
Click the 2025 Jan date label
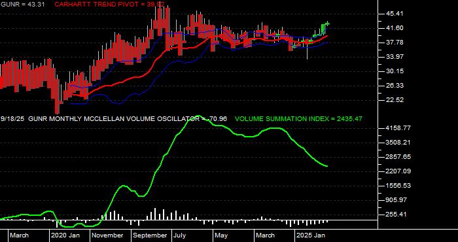click(311, 235)
